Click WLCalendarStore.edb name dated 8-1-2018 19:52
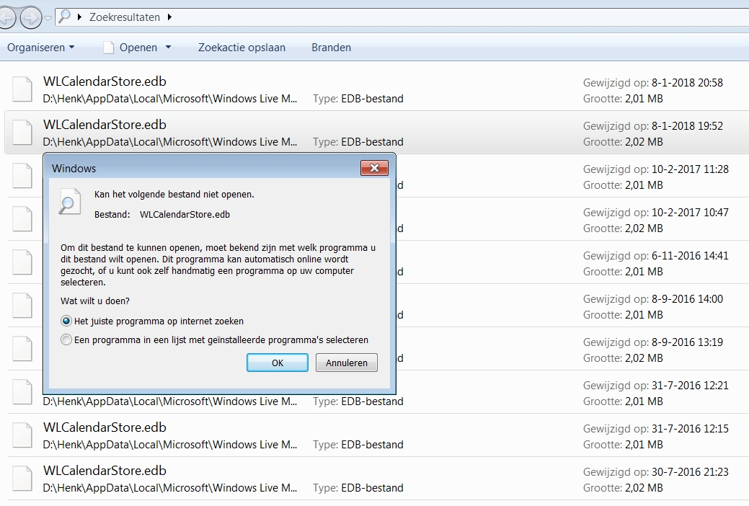Screen dimensions: 749x506 (105, 125)
